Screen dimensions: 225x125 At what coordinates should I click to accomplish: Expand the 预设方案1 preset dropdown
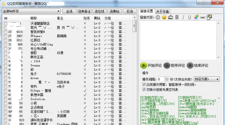(x=217, y=79)
